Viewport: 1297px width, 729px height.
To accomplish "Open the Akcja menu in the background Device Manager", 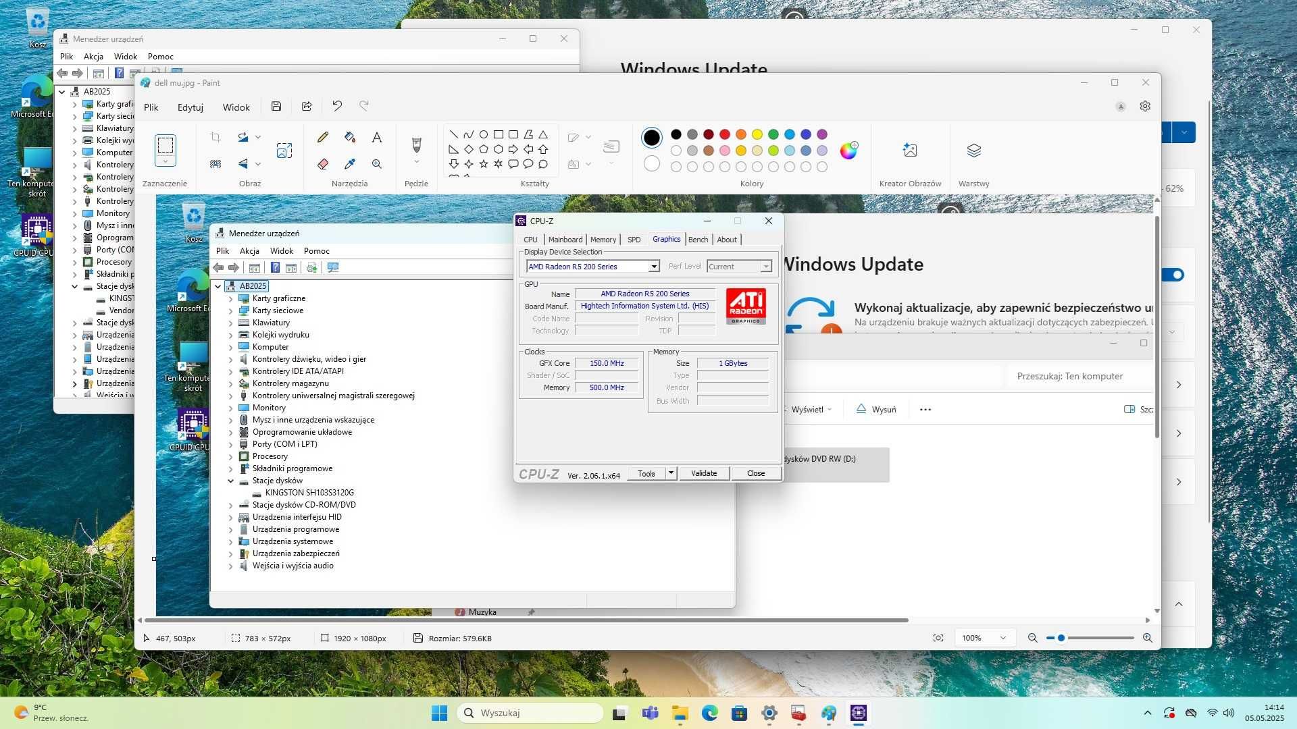I will pos(93,57).
